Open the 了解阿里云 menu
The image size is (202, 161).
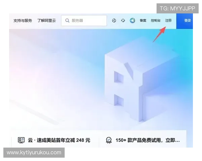[46, 20]
